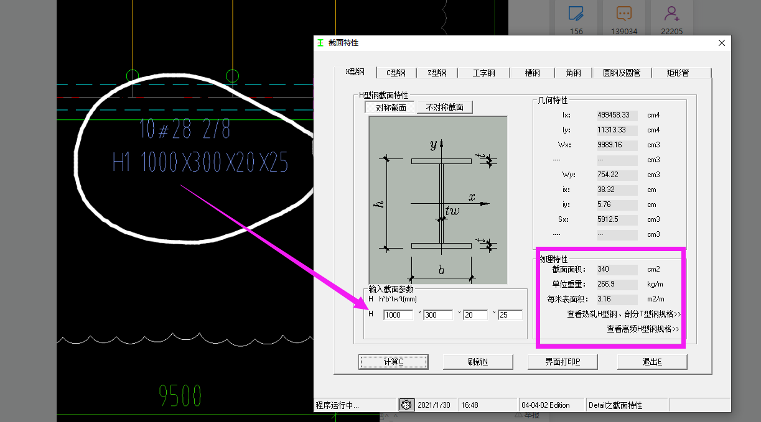761x422 pixels.
Task: Click the CAD text 10#28 2/8
Action: click(x=185, y=129)
